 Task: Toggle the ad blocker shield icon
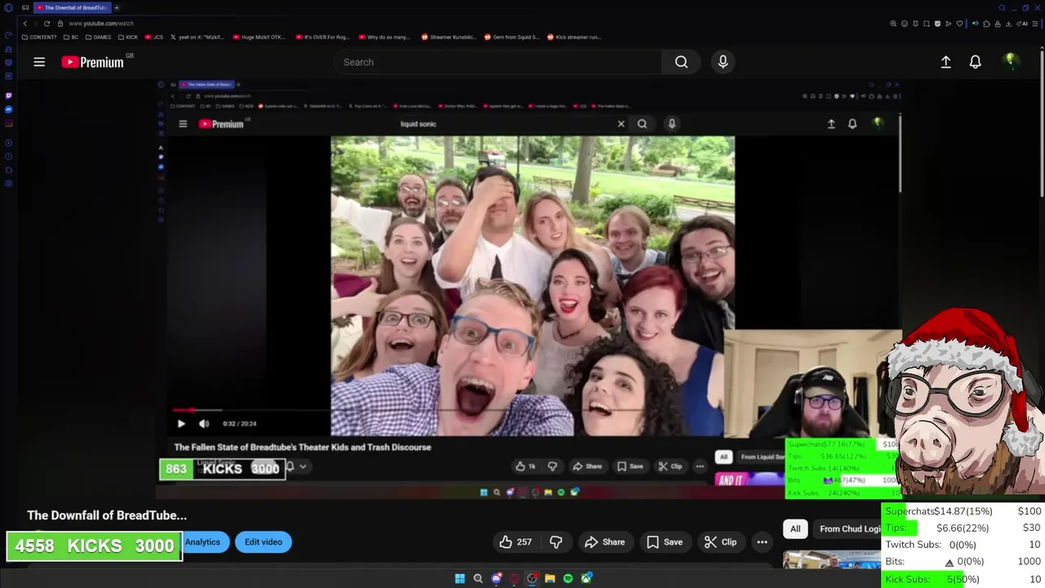pyautogui.click(x=937, y=24)
